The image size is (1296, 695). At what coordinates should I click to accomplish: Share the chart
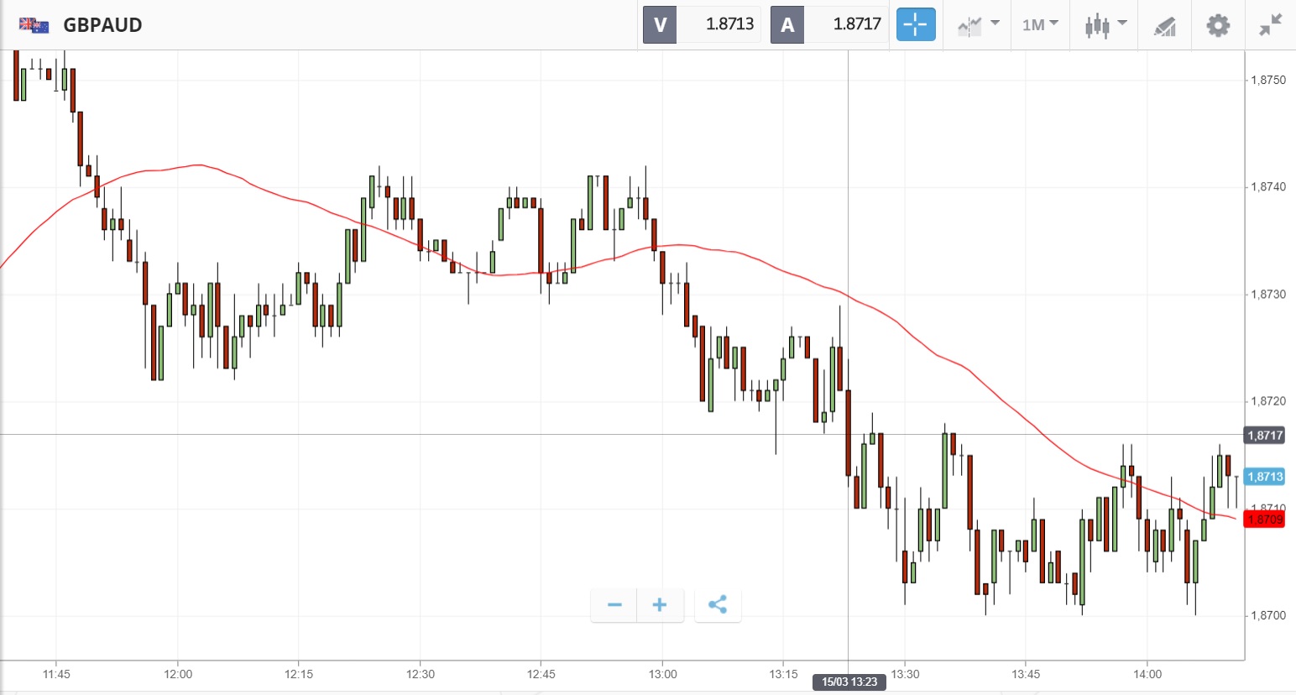pyautogui.click(x=718, y=604)
